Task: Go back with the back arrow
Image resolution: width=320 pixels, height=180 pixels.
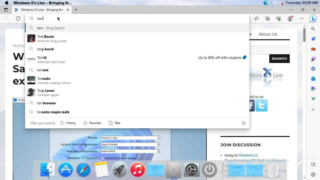Action: click(x=7, y=18)
